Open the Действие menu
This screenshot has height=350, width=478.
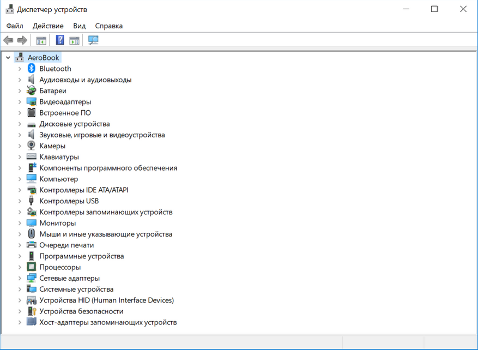coord(48,26)
